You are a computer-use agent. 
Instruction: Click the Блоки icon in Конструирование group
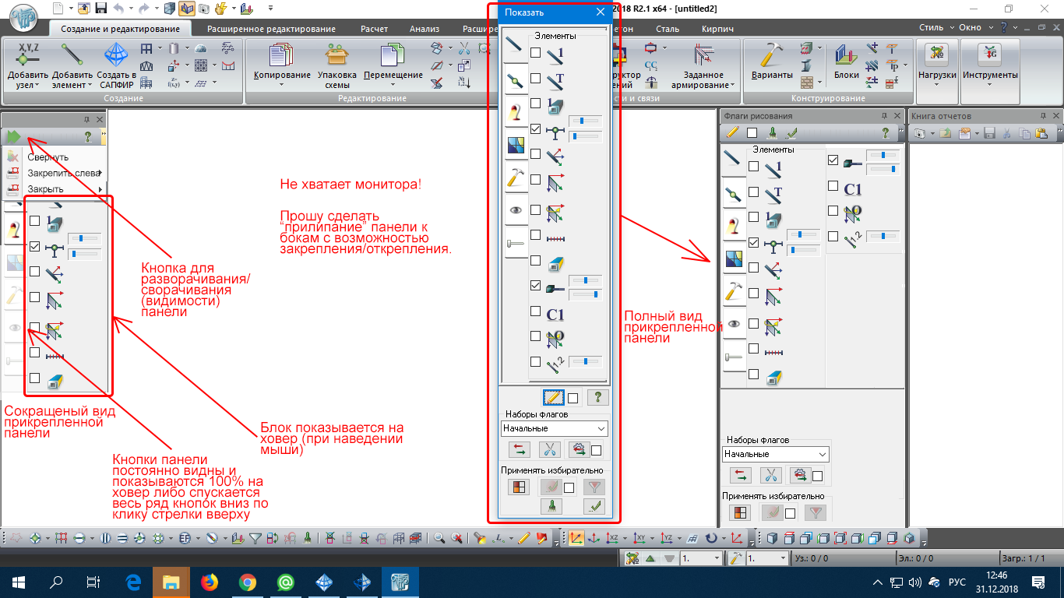[846, 55]
